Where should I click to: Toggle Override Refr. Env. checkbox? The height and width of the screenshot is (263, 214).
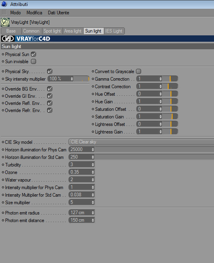click(50, 110)
